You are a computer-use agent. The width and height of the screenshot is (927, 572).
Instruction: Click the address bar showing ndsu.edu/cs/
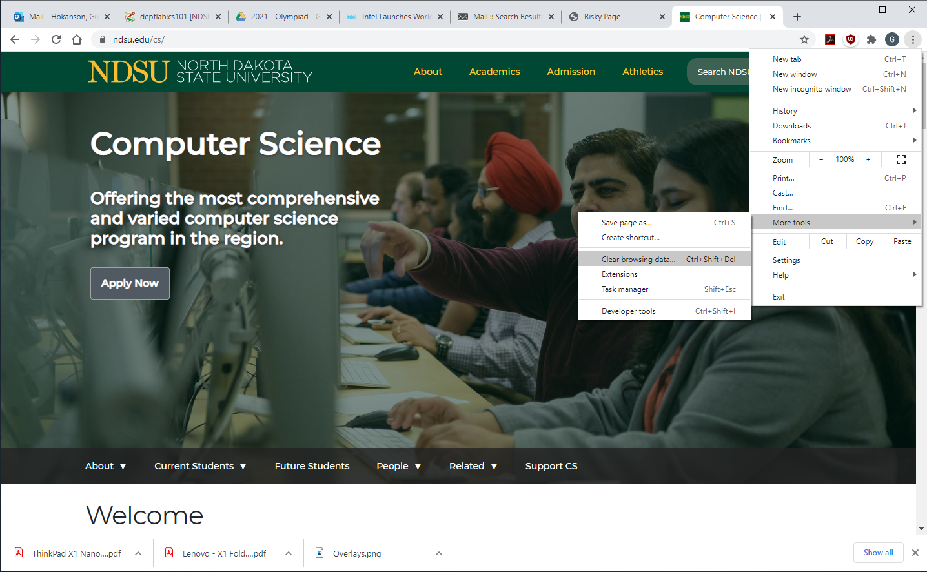click(387, 39)
